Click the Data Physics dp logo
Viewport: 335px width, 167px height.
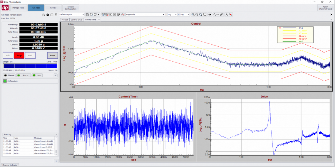5,8
